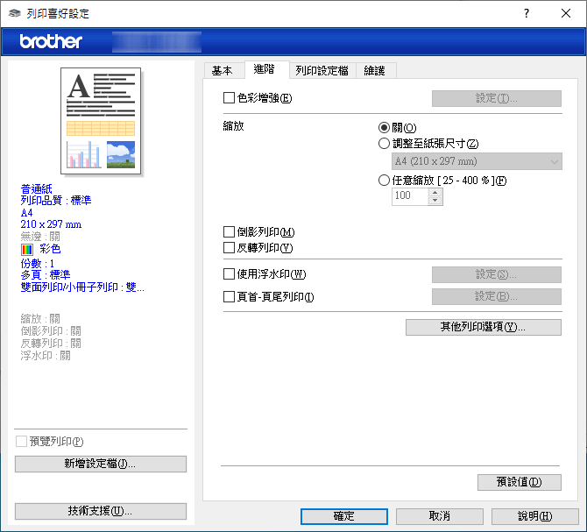Select 任意縮放 [25-400%] radio button
Image resolution: width=587 pixels, height=532 pixels.
coord(384,181)
